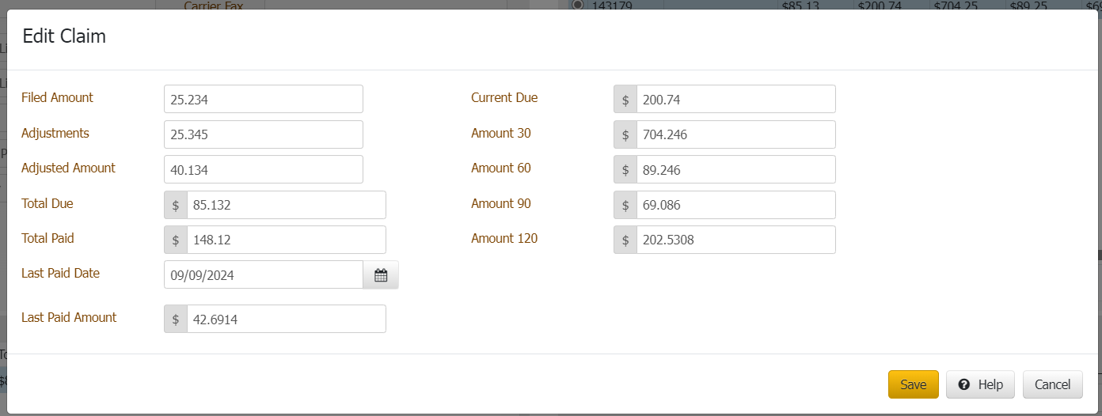The height and width of the screenshot is (416, 1102).
Task: Cancel the Edit Claim dialog
Action: coord(1052,384)
